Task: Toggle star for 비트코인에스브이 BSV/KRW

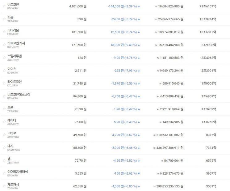Action: [x=4, y=96]
